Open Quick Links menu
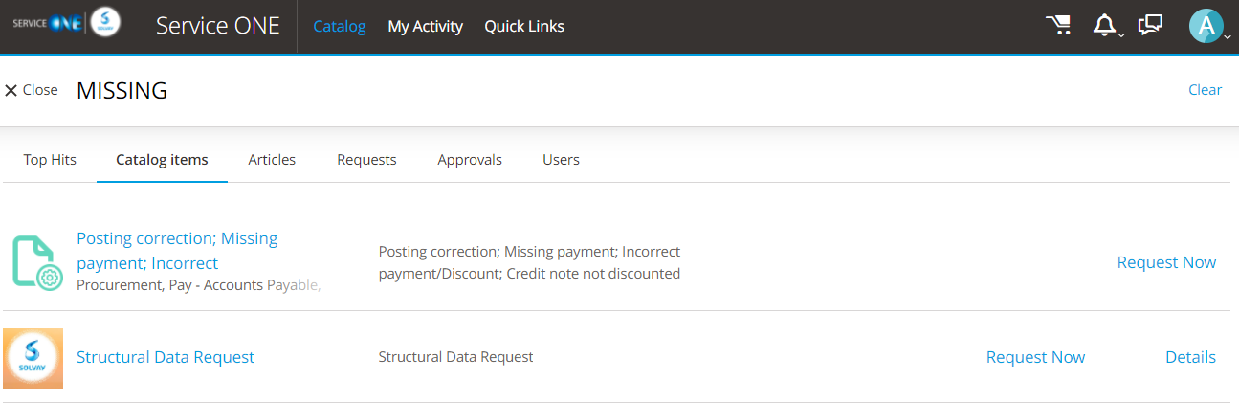Screen dimensions: 1239x403 coord(524,27)
